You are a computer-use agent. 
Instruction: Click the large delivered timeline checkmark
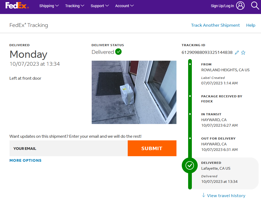190,165
